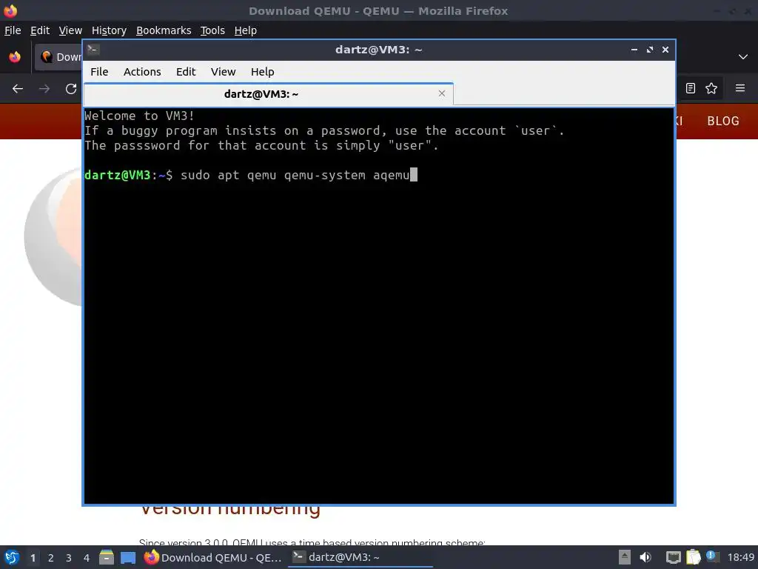This screenshot has height=569, width=758.
Task: Minimize the terminal window
Action: (634, 50)
